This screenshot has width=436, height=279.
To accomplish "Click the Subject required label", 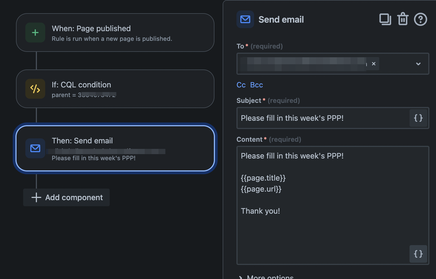I will point(268,101).
